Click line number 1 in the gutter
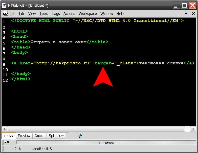The image size is (198, 153). (4, 22)
